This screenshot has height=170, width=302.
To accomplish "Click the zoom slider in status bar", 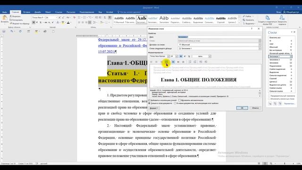I will pyautogui.click(x=285, y=163).
